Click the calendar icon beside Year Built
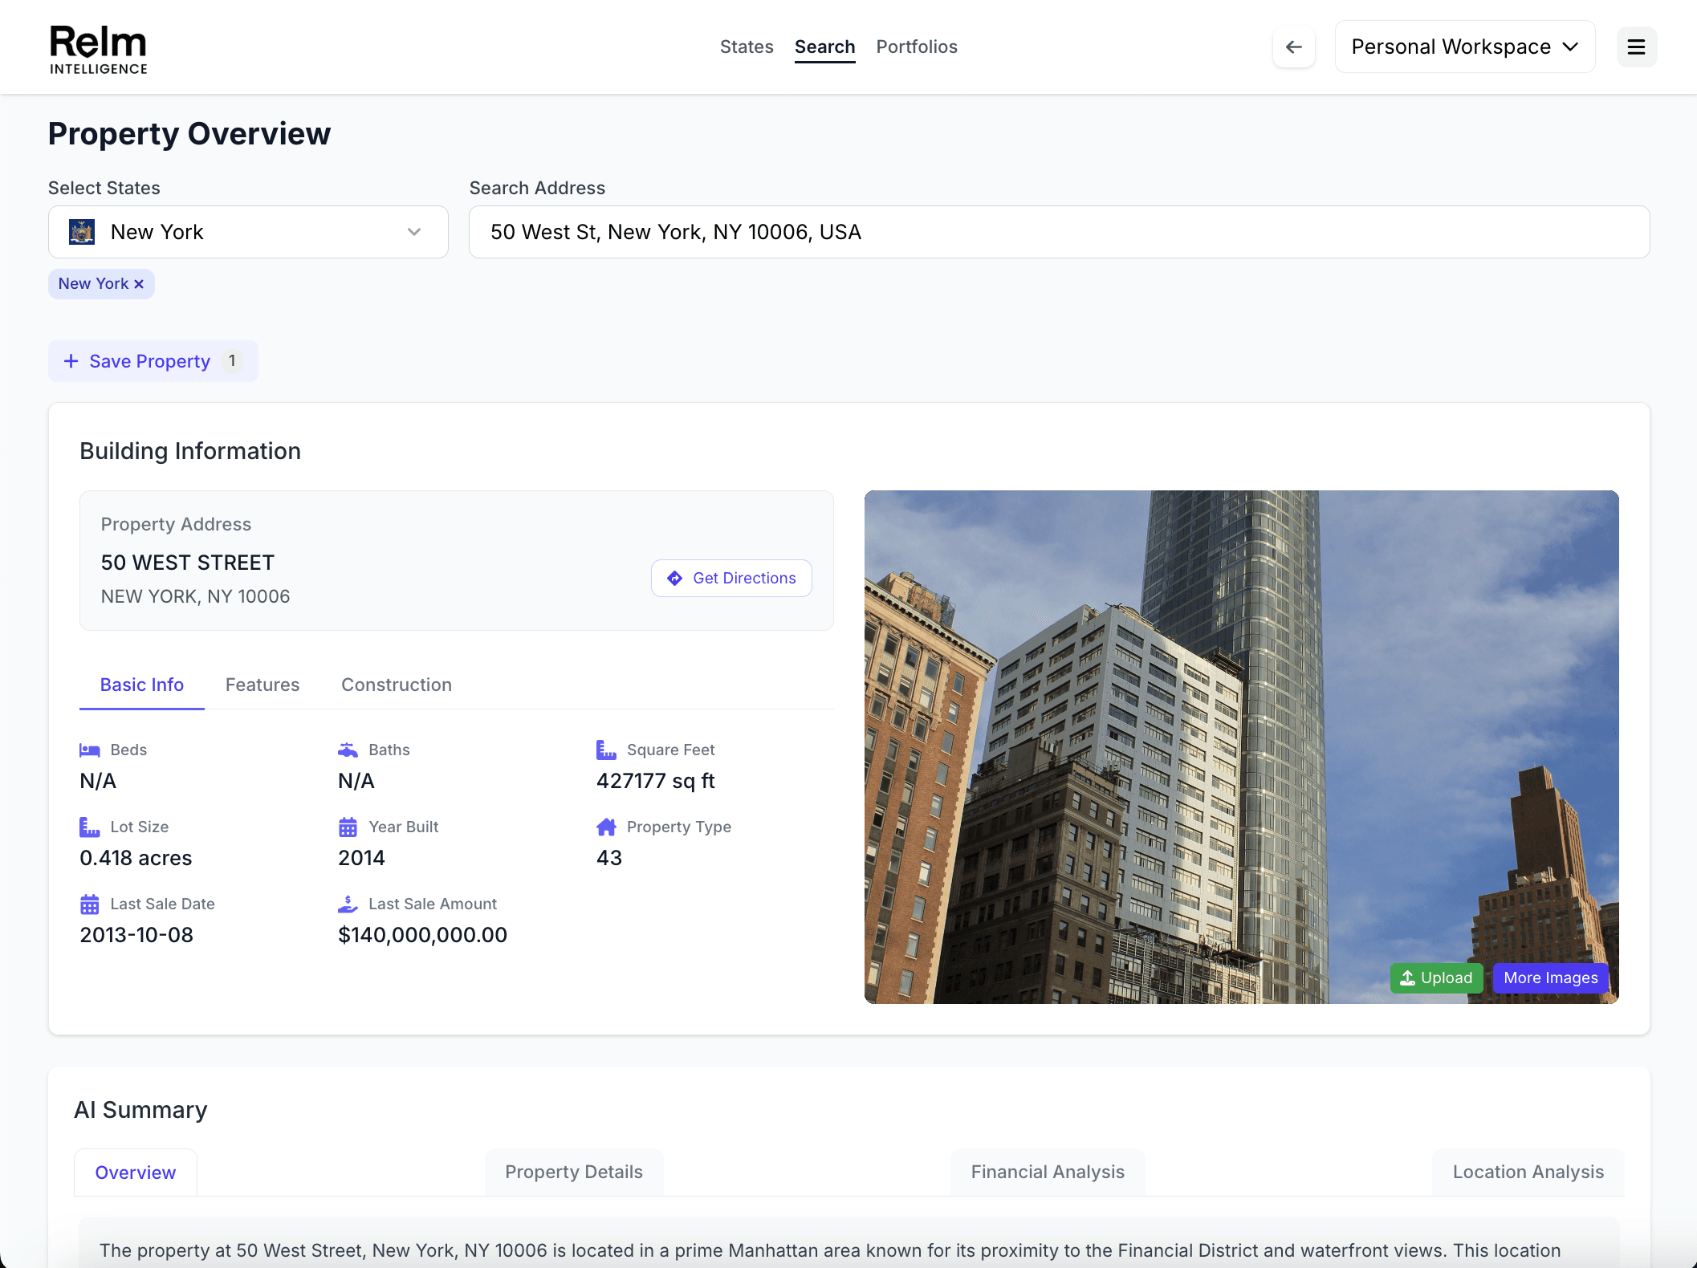This screenshot has width=1697, height=1268. tap(348, 827)
